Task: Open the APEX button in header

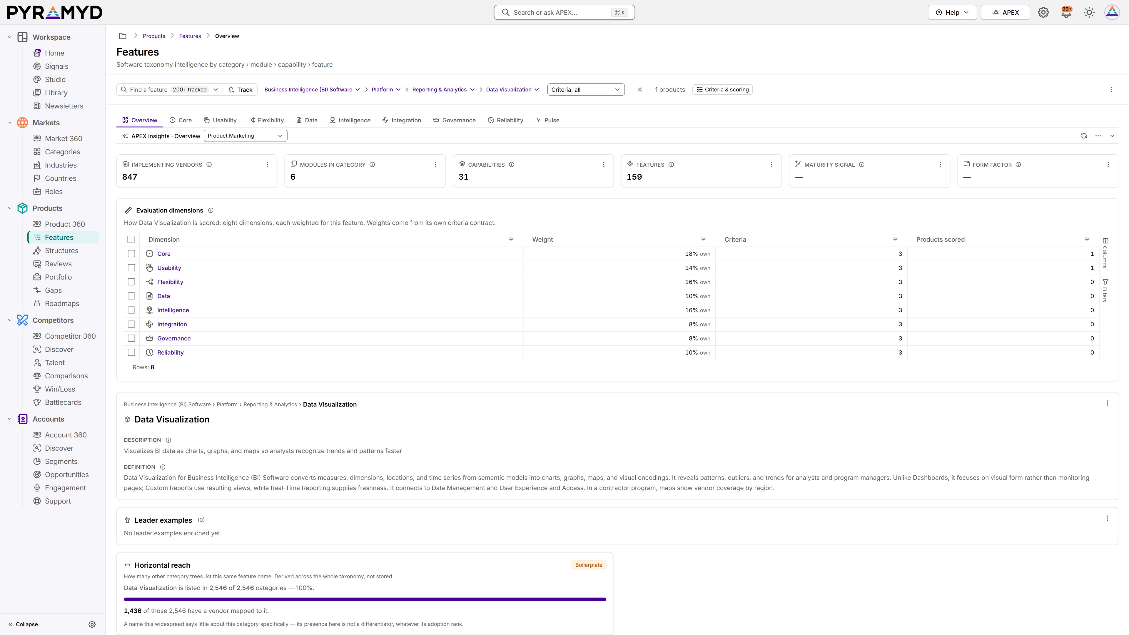Action: (1005, 12)
